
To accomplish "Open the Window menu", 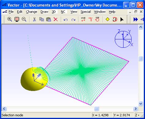I will pyautogui.click(x=100, y=12).
